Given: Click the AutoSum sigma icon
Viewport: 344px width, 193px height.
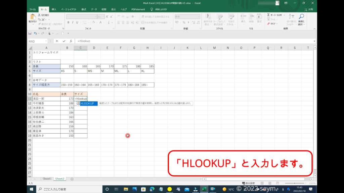Looking at the screenshot, I should point(269,15).
